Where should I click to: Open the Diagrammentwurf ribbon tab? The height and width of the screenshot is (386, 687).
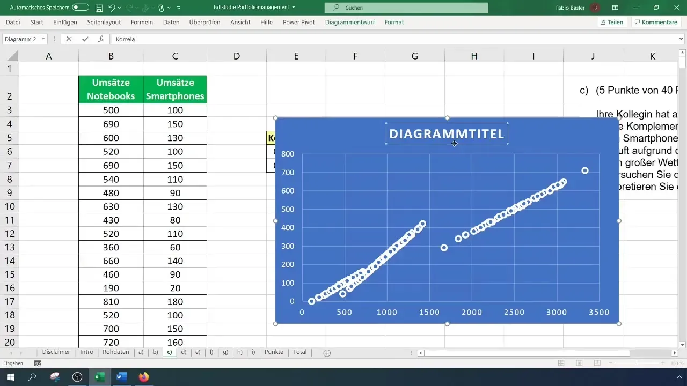tap(350, 22)
